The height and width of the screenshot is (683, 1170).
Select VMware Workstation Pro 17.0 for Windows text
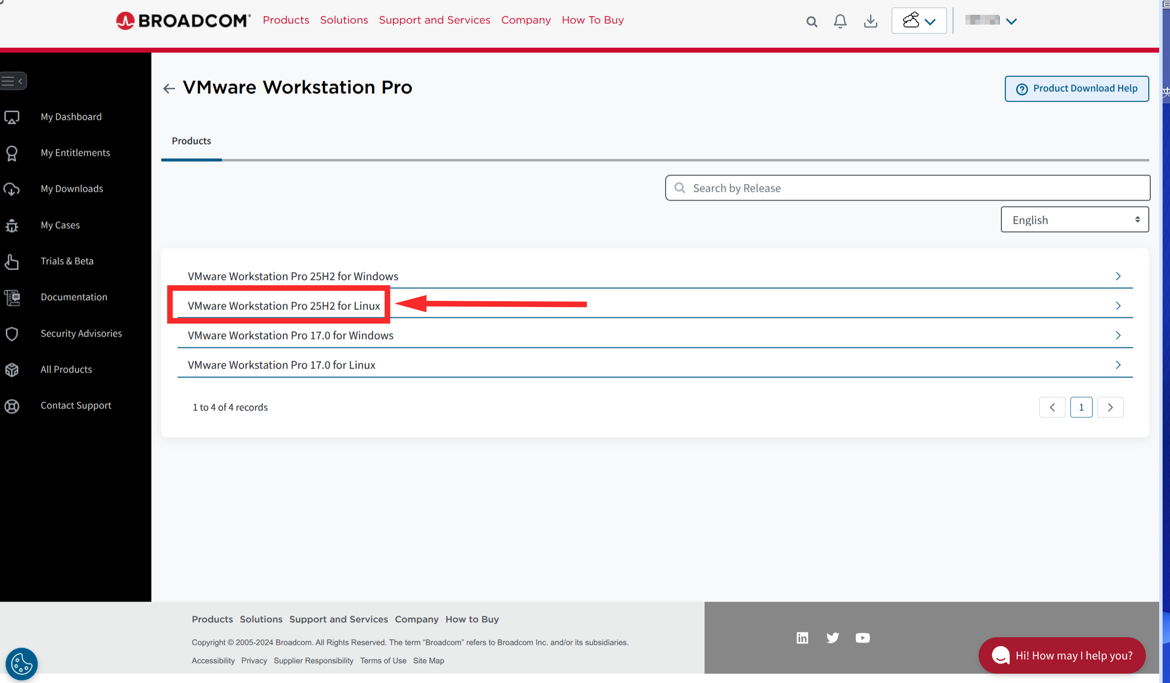click(290, 336)
